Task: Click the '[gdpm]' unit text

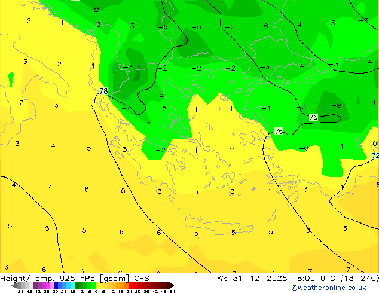Action: [x=114, y=279]
